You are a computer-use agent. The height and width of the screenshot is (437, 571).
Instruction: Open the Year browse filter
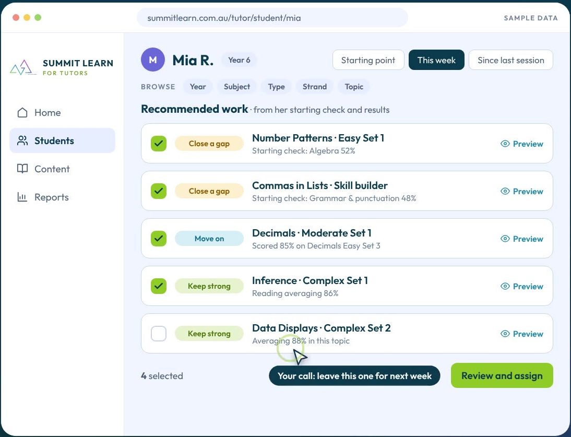pyautogui.click(x=198, y=87)
